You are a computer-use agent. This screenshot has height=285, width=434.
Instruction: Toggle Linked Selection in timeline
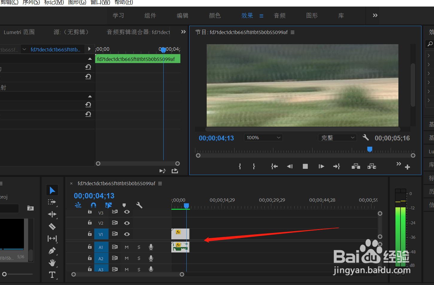109,205
